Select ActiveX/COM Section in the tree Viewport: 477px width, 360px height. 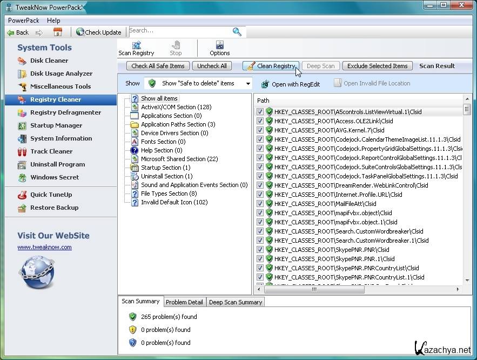click(x=176, y=107)
